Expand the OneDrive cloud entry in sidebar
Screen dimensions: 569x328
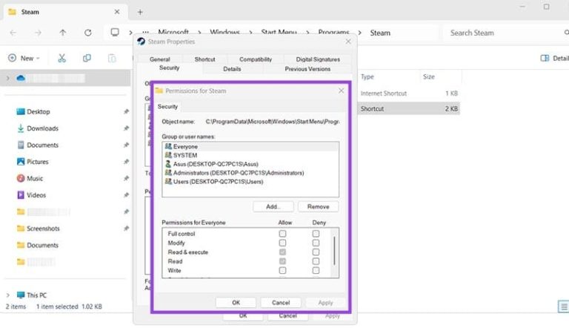pos(7,78)
